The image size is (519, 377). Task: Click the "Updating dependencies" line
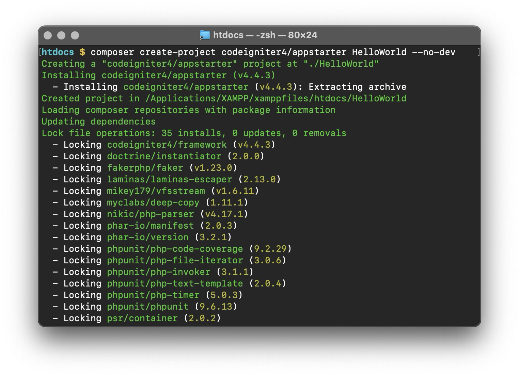click(x=98, y=121)
